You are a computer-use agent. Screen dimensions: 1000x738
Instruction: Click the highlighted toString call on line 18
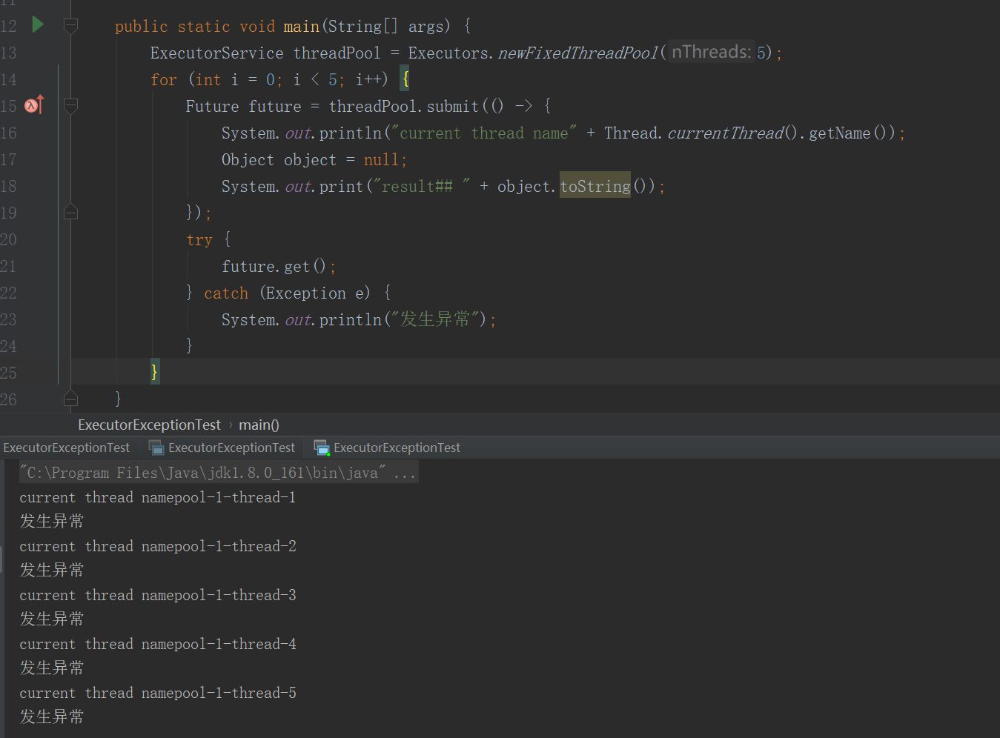595,186
